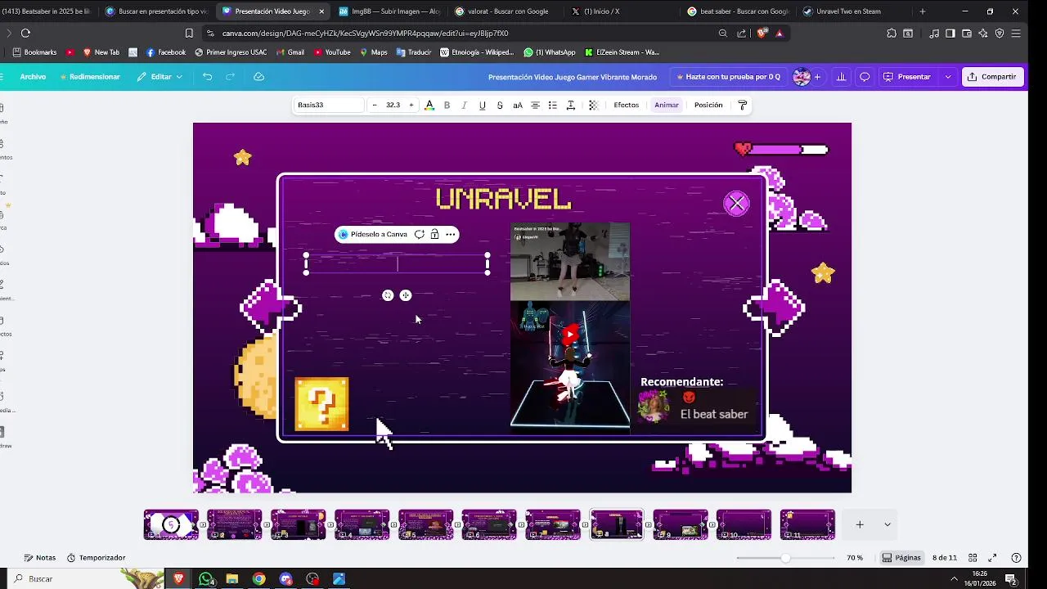Click the Compartir button
This screenshot has height=589, width=1047.
click(991, 77)
